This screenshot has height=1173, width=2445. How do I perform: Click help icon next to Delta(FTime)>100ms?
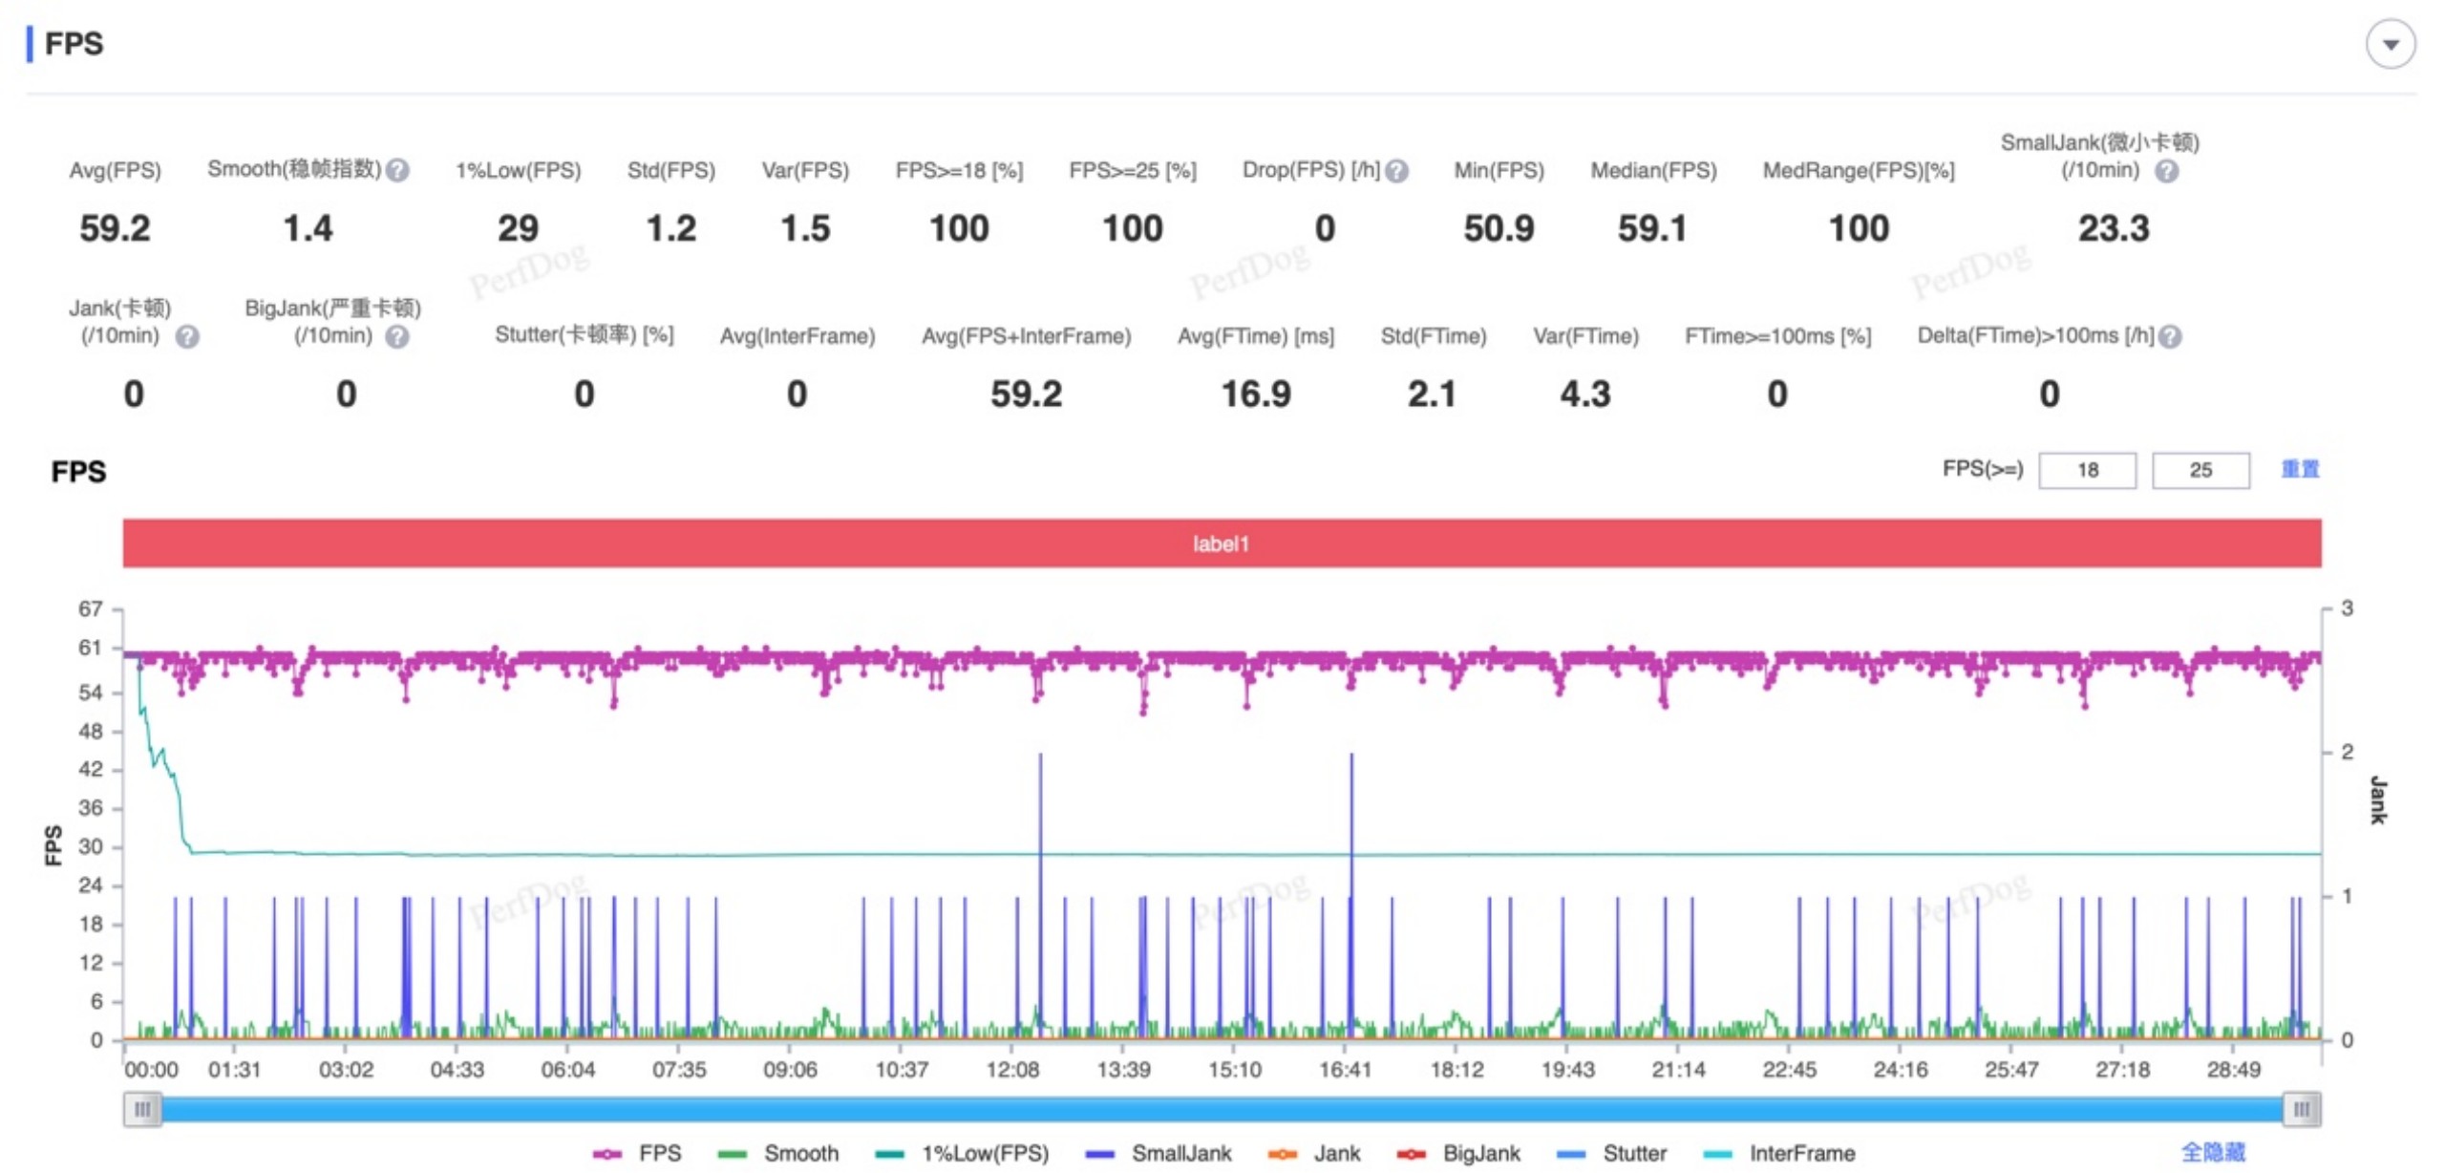[2170, 336]
